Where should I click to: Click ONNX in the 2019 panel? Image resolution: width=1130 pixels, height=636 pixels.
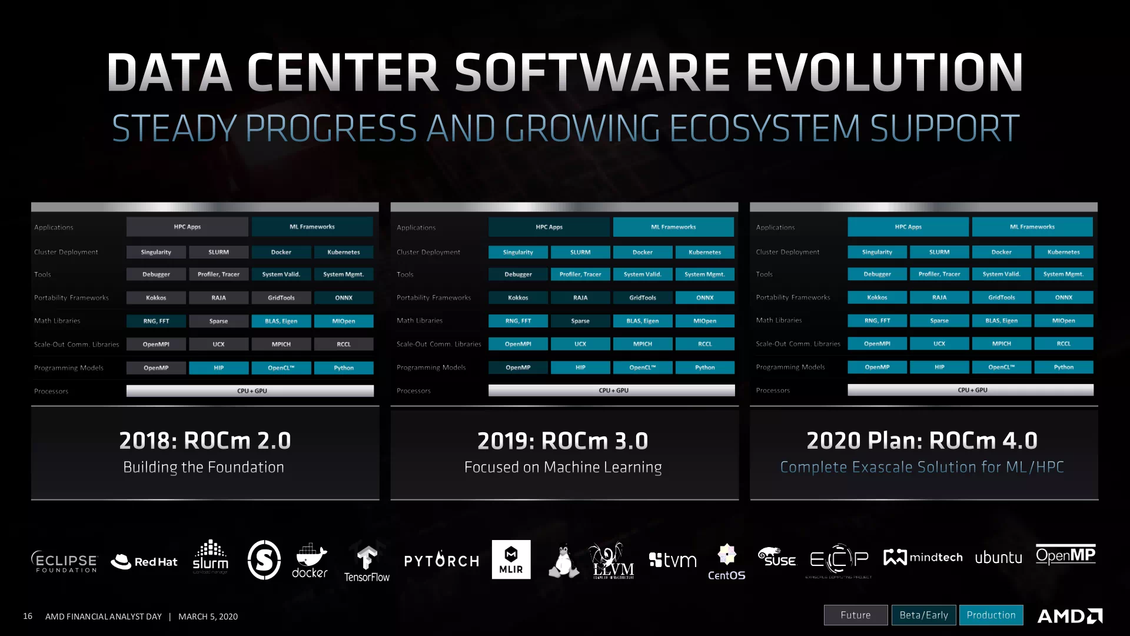click(x=705, y=298)
